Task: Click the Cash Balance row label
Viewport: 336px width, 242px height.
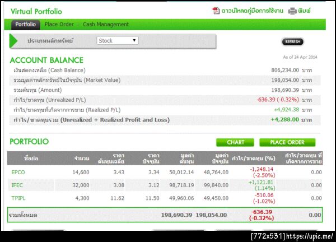Action: tap(49, 70)
